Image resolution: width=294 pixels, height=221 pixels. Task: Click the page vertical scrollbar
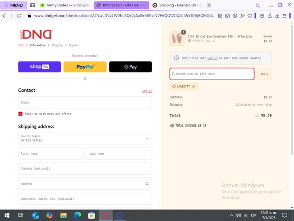(292, 90)
